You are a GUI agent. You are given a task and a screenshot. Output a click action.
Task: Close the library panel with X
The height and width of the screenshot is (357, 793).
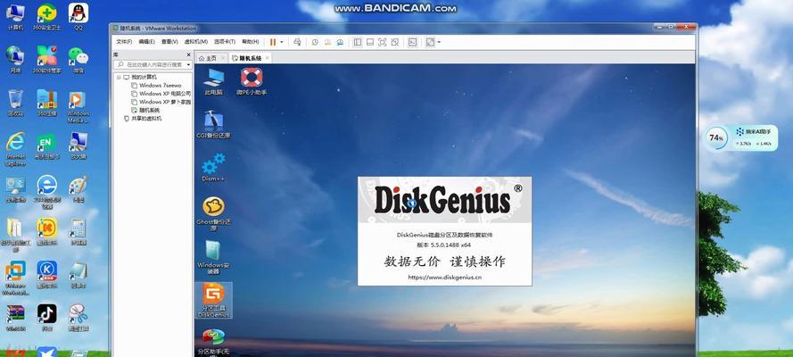click(188, 54)
